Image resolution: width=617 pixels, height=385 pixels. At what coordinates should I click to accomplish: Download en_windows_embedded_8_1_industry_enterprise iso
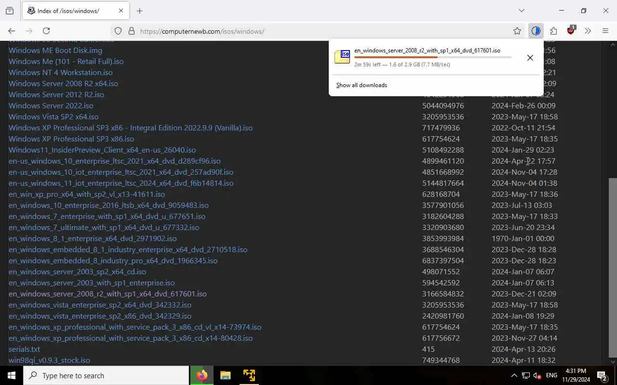tap(128, 249)
